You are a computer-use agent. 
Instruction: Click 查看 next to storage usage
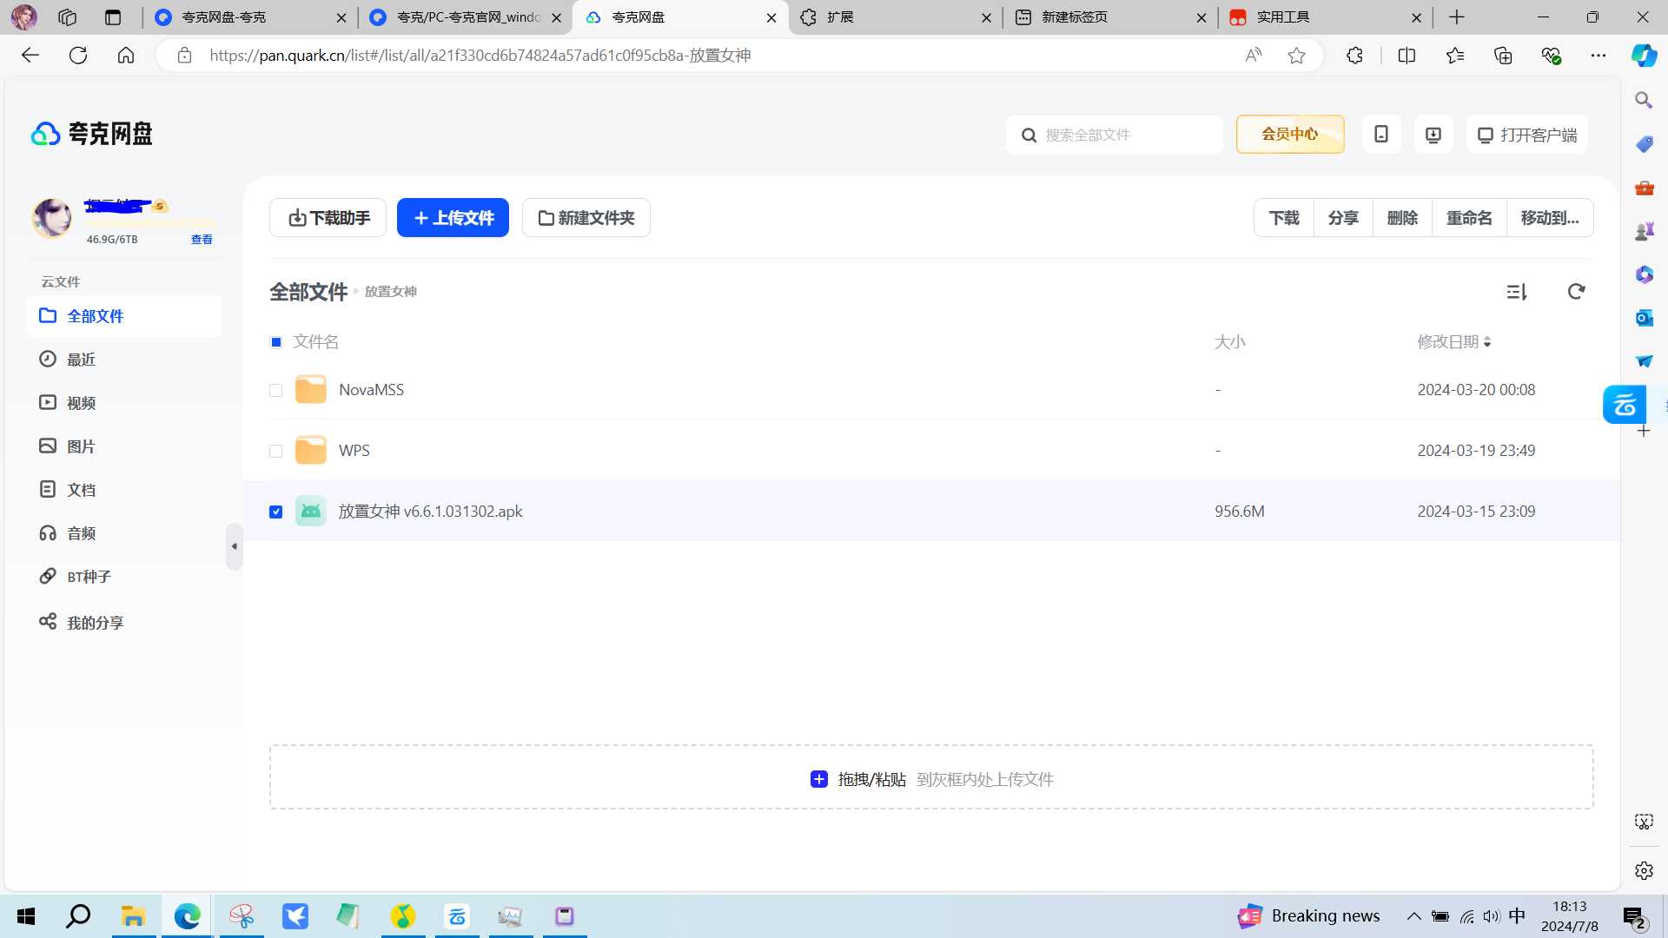(202, 240)
